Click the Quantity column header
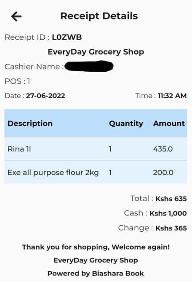192x282 pixels. tap(126, 123)
